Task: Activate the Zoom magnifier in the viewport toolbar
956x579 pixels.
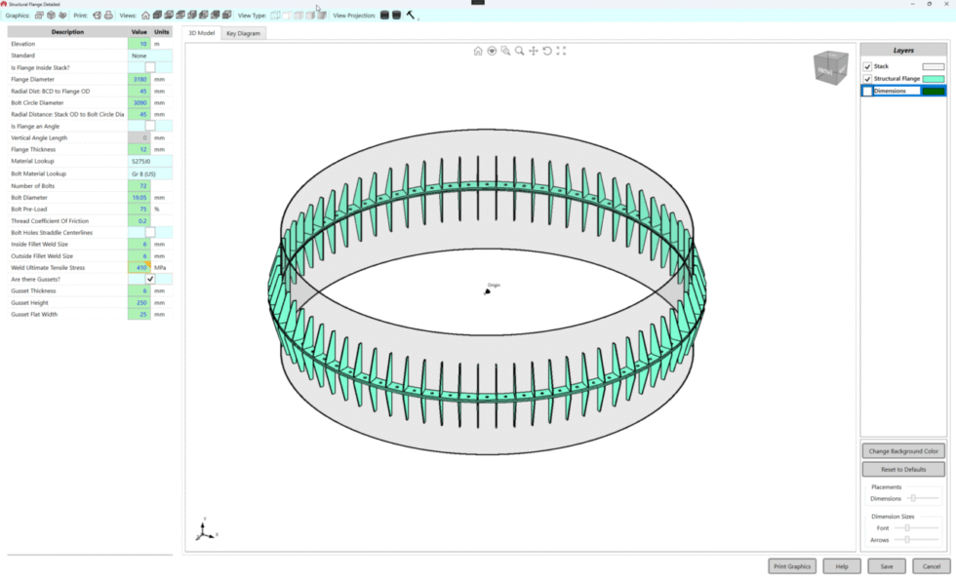Action: [520, 51]
